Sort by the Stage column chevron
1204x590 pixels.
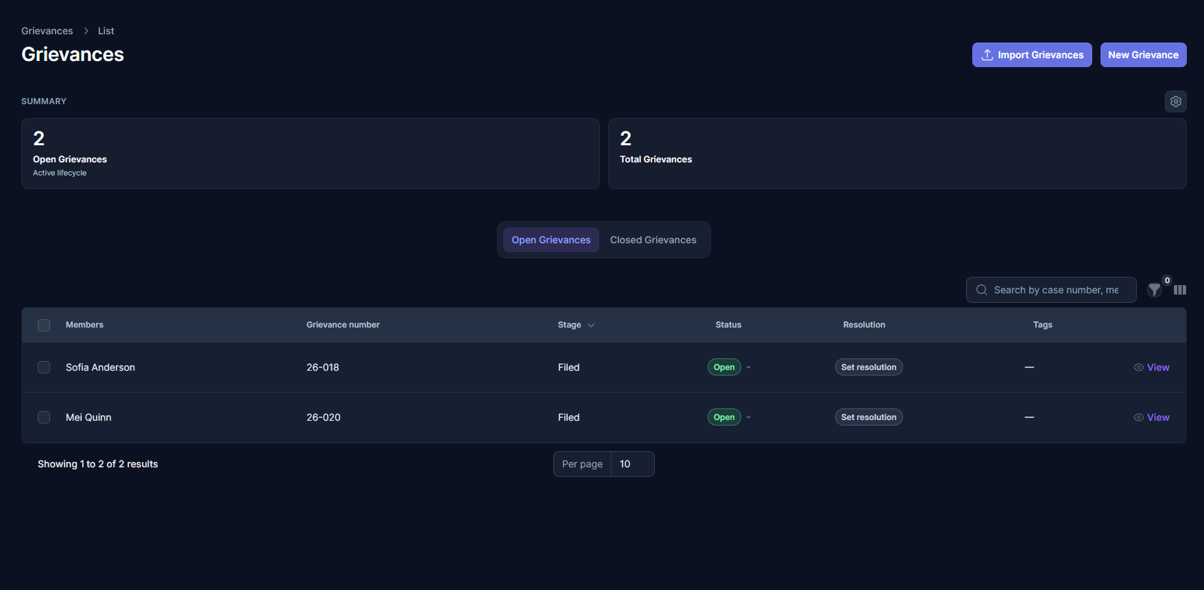[x=591, y=325]
